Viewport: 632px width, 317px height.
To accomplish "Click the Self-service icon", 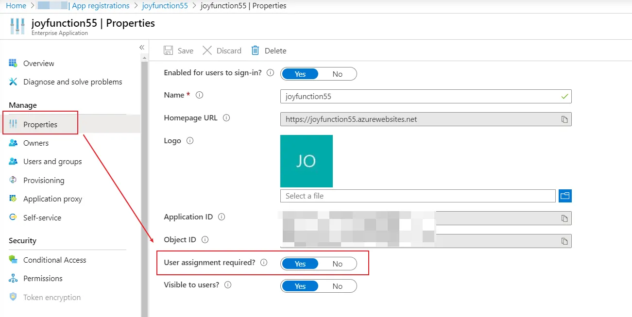I will click(x=13, y=217).
